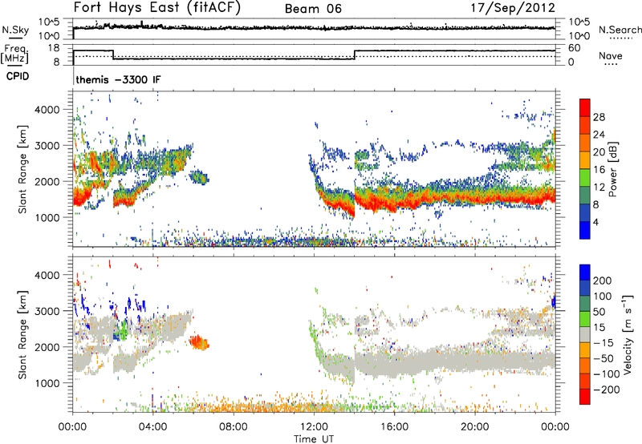Click the gray segment of the velocity colorbar
The image size is (642, 444).
coord(585,334)
